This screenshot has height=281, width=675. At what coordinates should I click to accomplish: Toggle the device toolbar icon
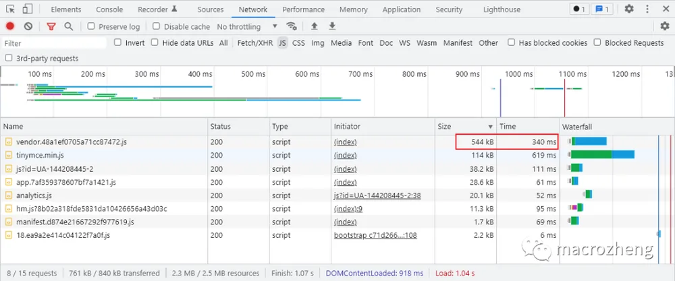click(x=28, y=9)
